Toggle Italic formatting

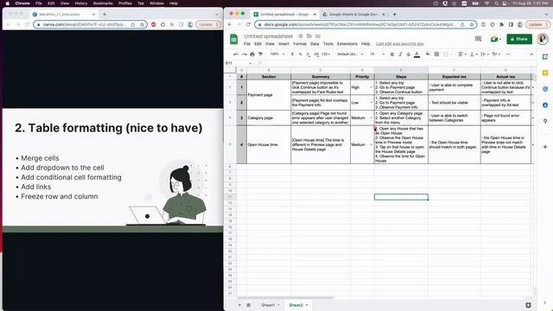coord(400,54)
